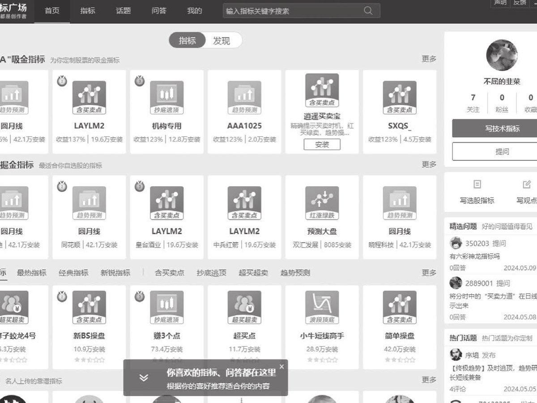The width and height of the screenshot is (537, 403).
Task: Open the 逍遥买卖宝 indicator icon
Action: 322,90
